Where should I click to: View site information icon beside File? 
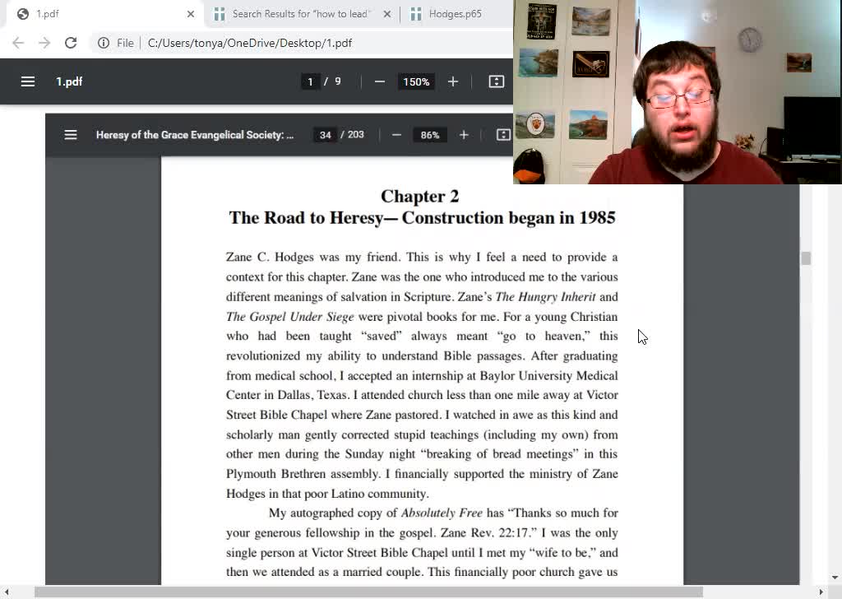[x=104, y=43]
